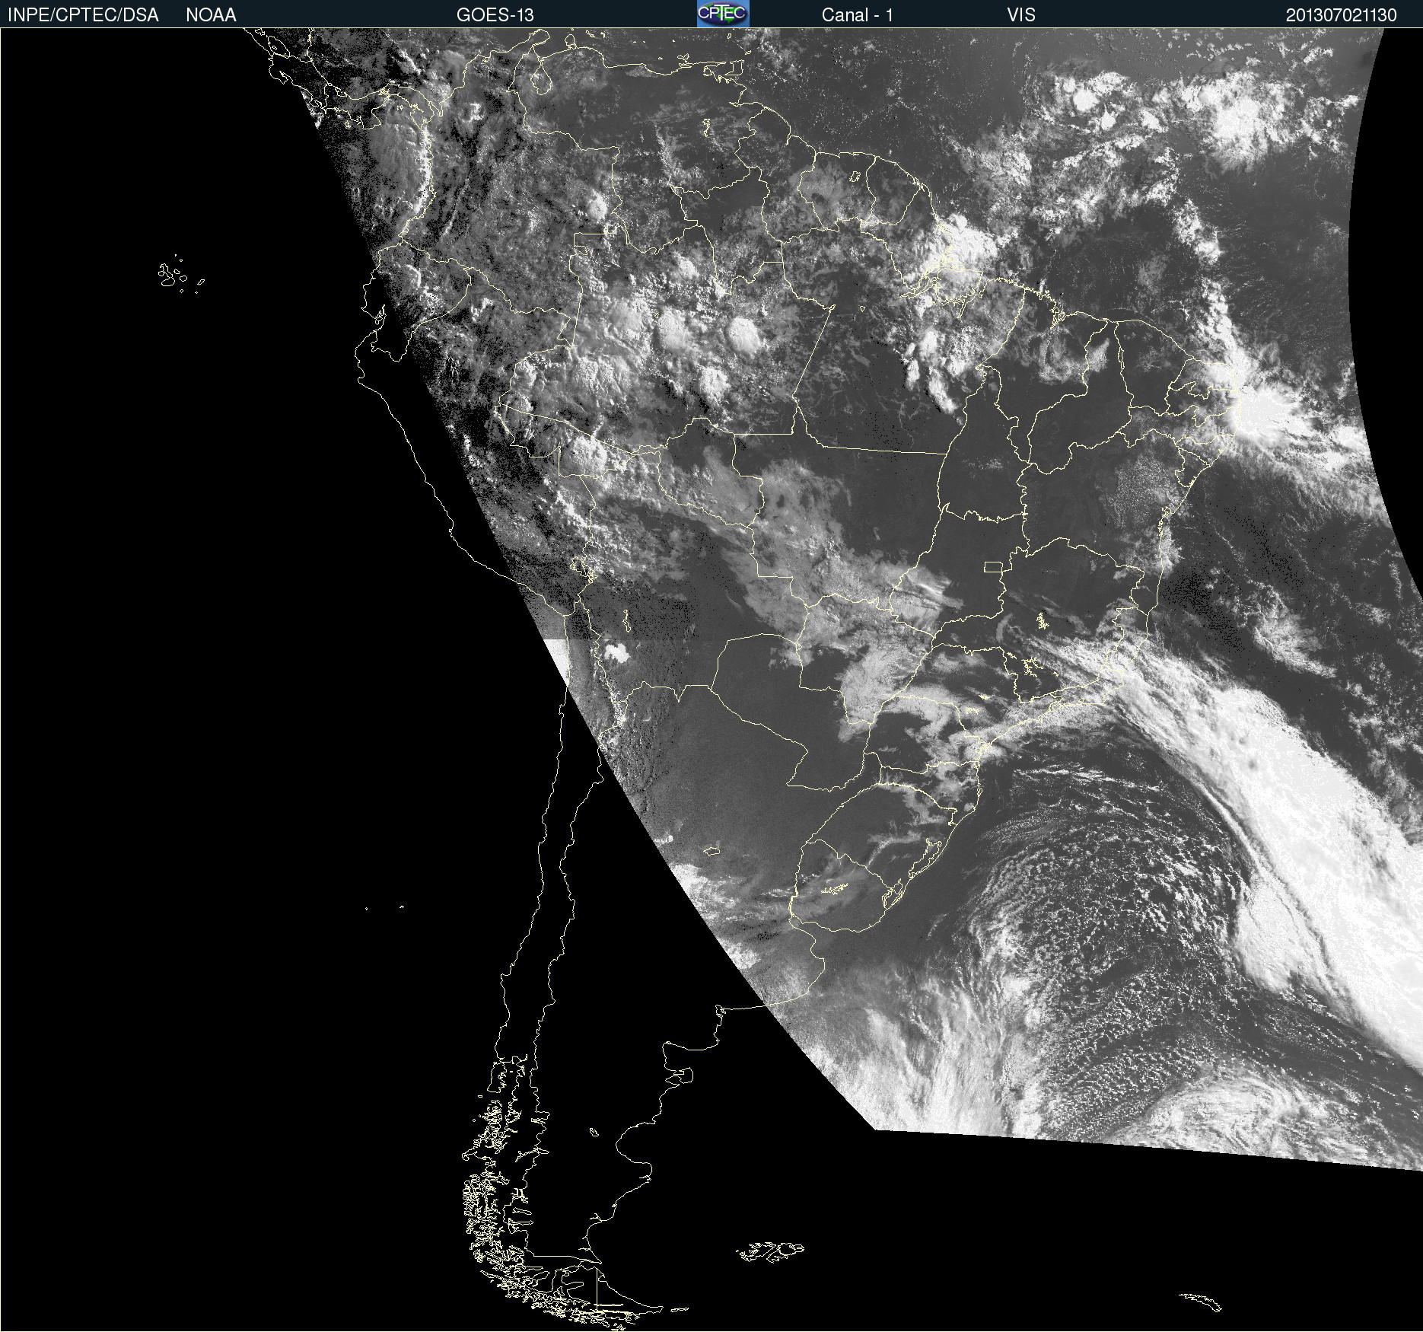Image resolution: width=1423 pixels, height=1332 pixels.
Task: Click the Falkland Islands outline
Action: click(770, 1251)
